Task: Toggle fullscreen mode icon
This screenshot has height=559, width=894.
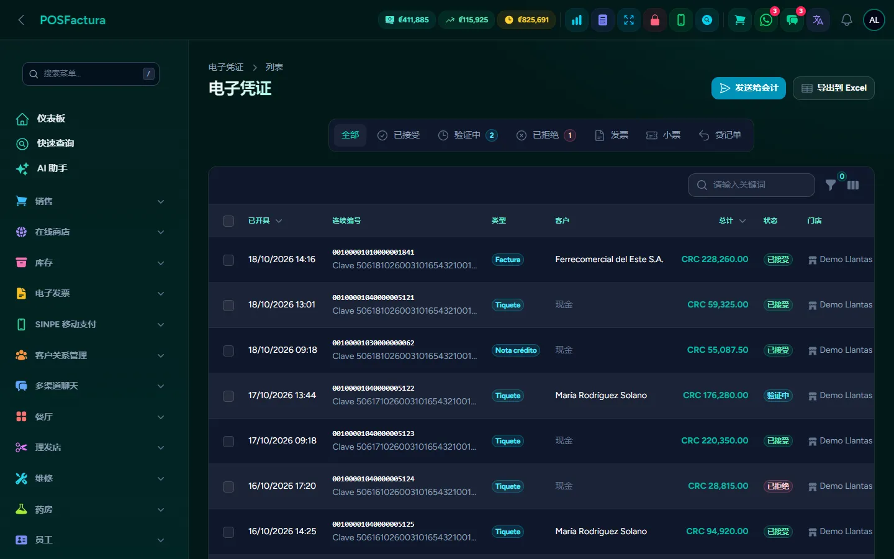Action: click(629, 20)
